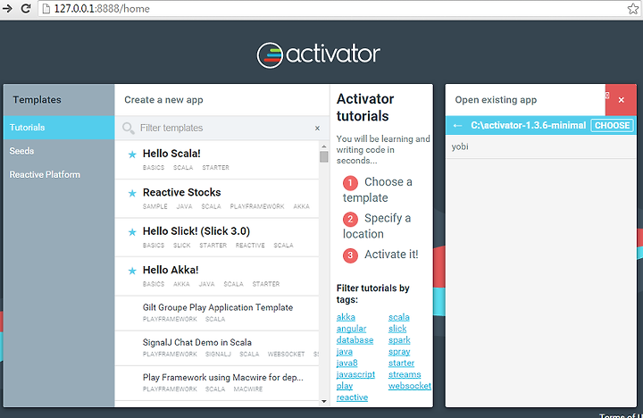
Task: Open the Reactive Platform tab
Action: coord(59,175)
